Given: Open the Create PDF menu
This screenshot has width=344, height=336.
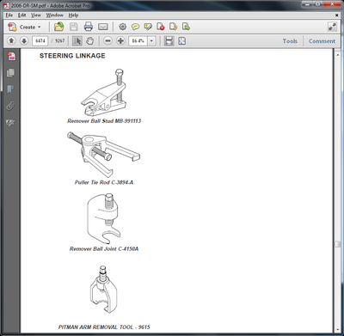Looking at the screenshot, I should point(25,27).
